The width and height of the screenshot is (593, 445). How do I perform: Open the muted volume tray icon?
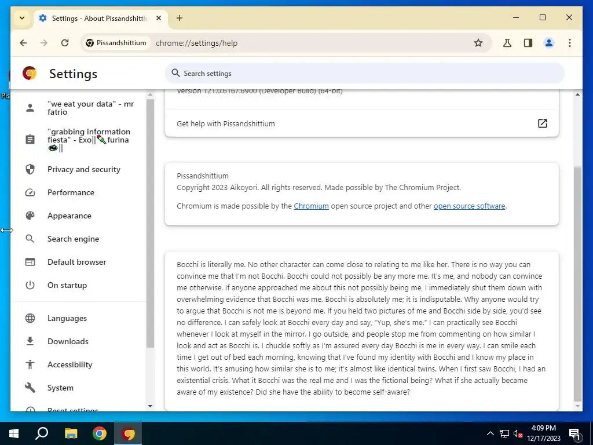click(x=518, y=433)
